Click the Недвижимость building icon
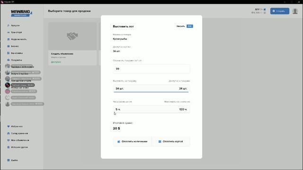This screenshot has width=303, height=170. 9,39
